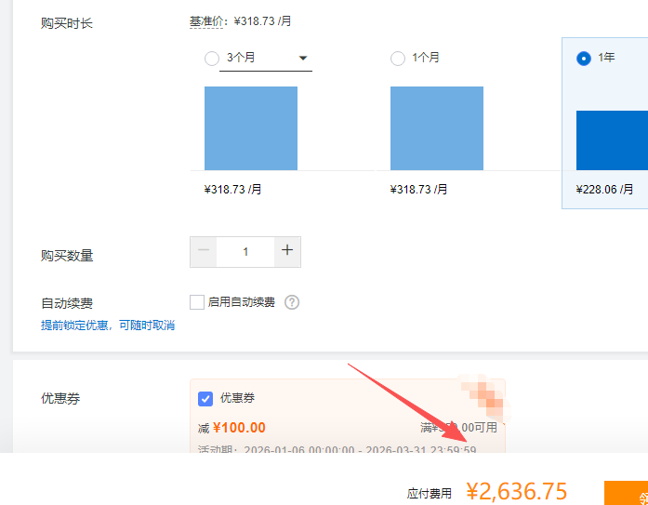Click the ¥2,636.75 payable total

tap(516, 491)
